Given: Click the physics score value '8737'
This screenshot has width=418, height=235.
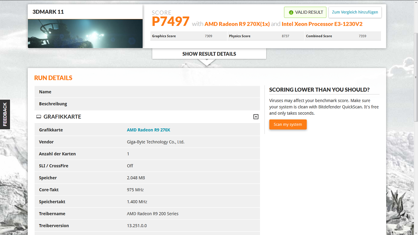Looking at the screenshot, I should (x=286, y=36).
